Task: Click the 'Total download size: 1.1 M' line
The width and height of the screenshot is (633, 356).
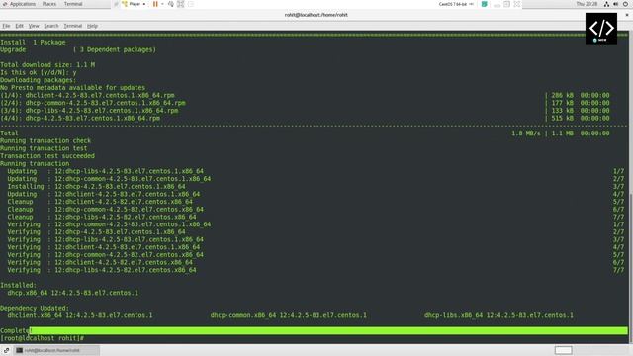Action: click(x=47, y=65)
